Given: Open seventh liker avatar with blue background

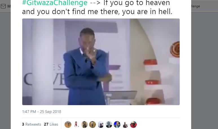Looking at the screenshot, I should [117, 125].
